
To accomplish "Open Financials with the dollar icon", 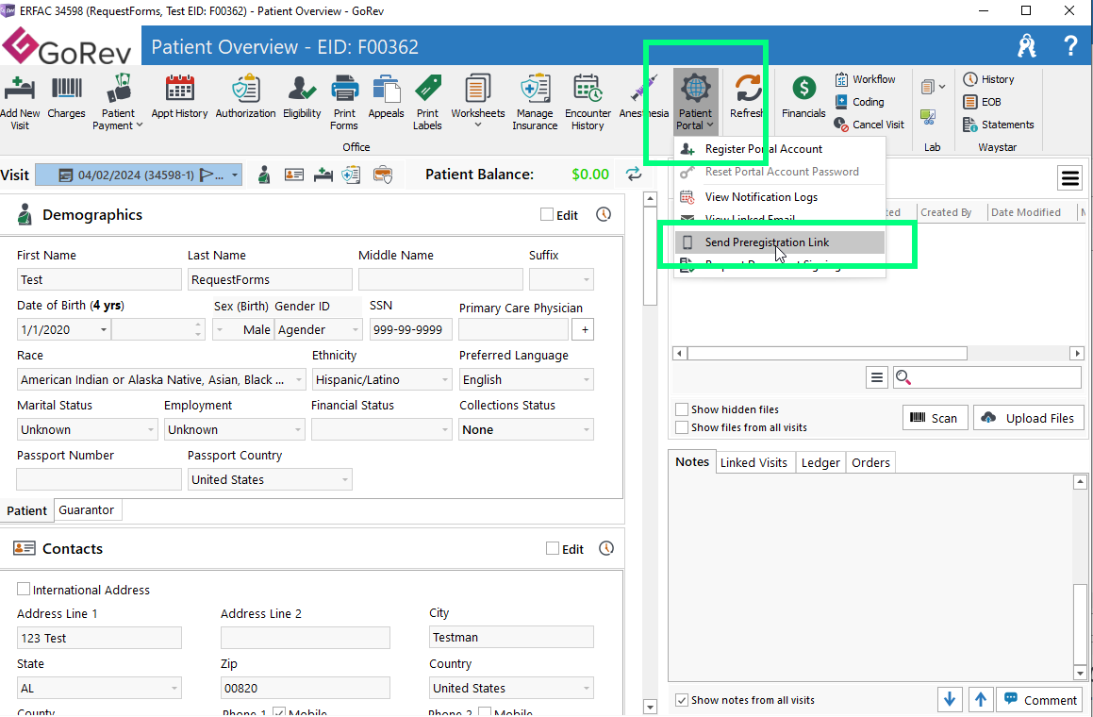I will click(803, 96).
